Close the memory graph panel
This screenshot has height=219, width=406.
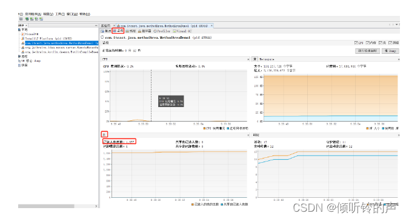(399, 59)
